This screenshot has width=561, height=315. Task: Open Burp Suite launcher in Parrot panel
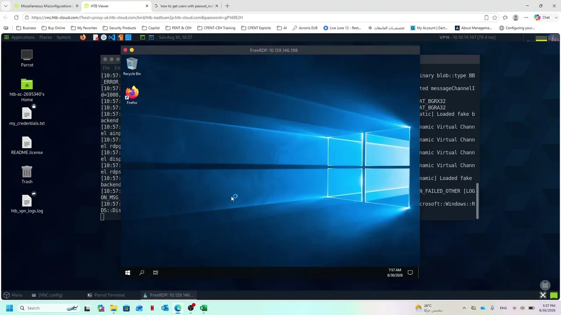(120, 37)
